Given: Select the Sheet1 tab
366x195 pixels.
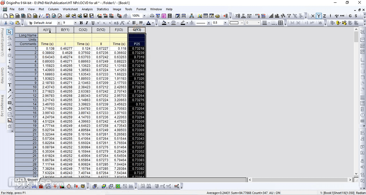Looking at the screenshot, I should pyautogui.click(x=32, y=180).
